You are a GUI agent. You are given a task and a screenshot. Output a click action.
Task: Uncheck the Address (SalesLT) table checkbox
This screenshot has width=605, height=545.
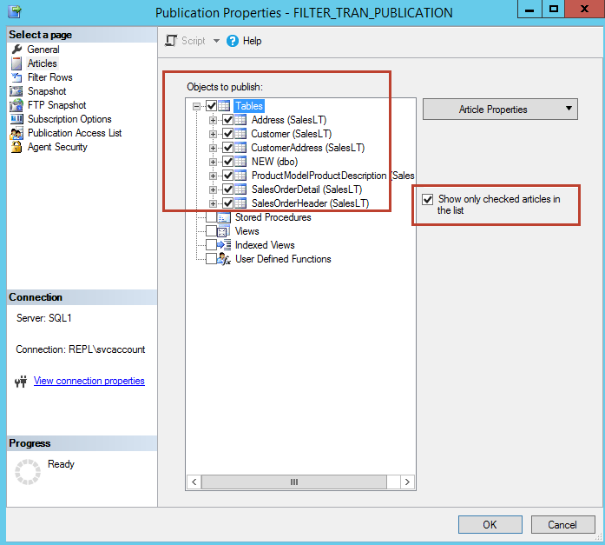coord(227,120)
